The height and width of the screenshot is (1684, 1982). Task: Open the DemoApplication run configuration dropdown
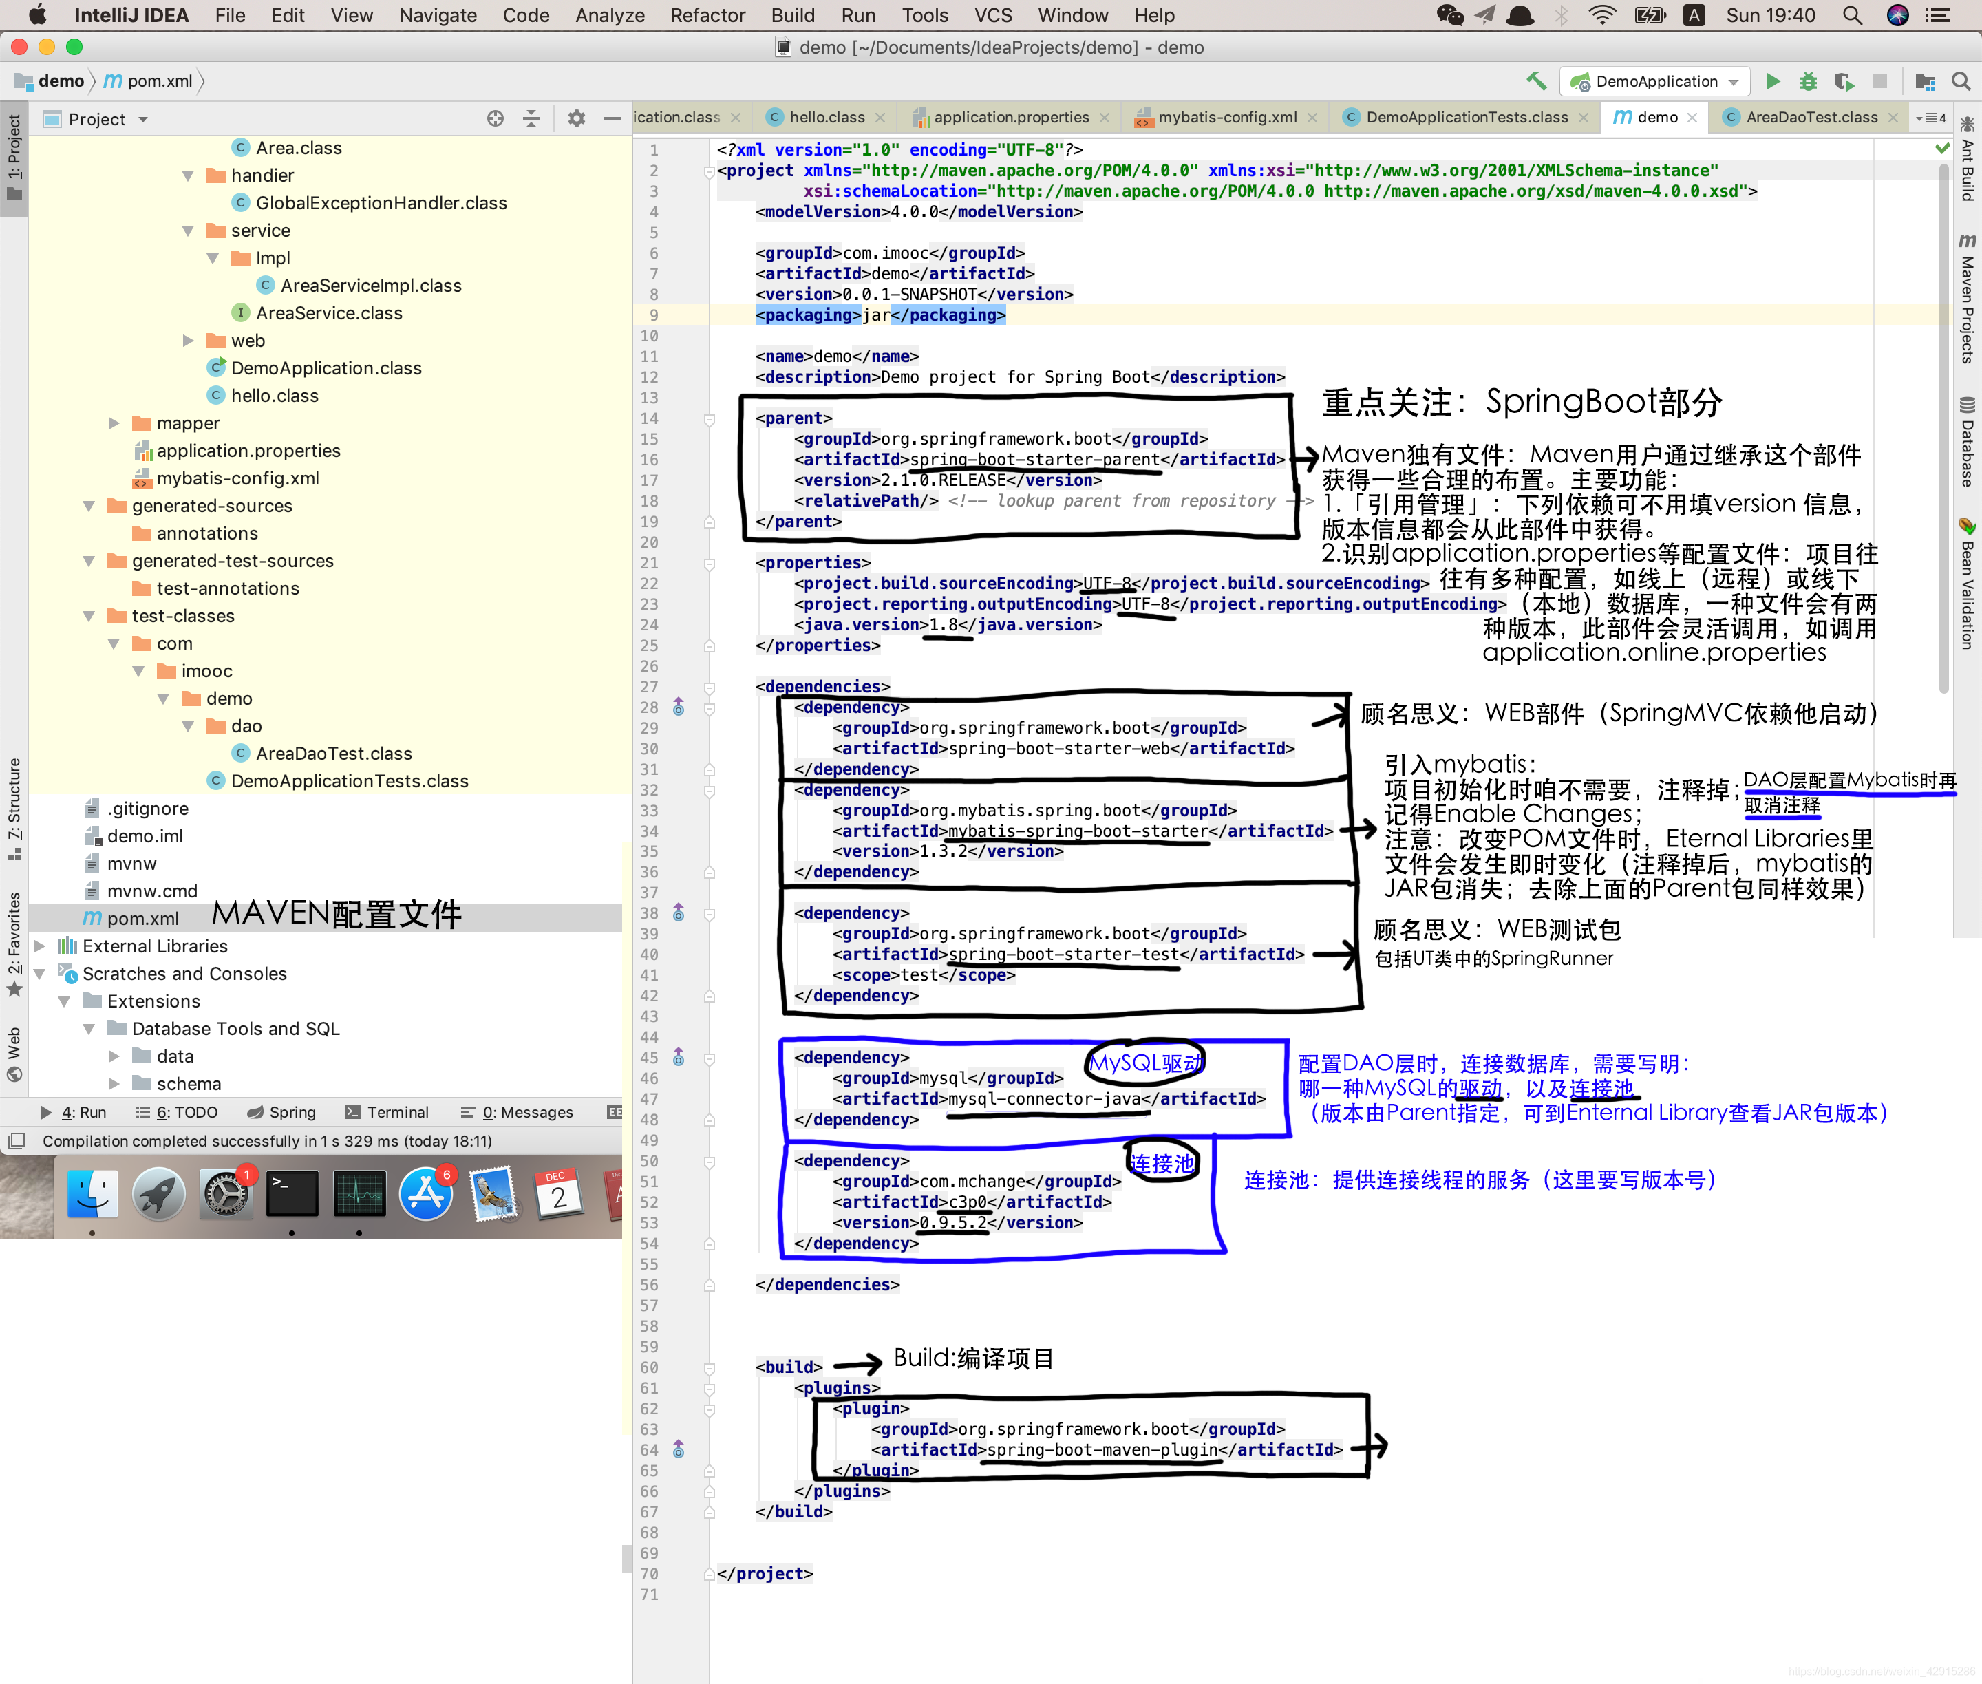click(1656, 81)
